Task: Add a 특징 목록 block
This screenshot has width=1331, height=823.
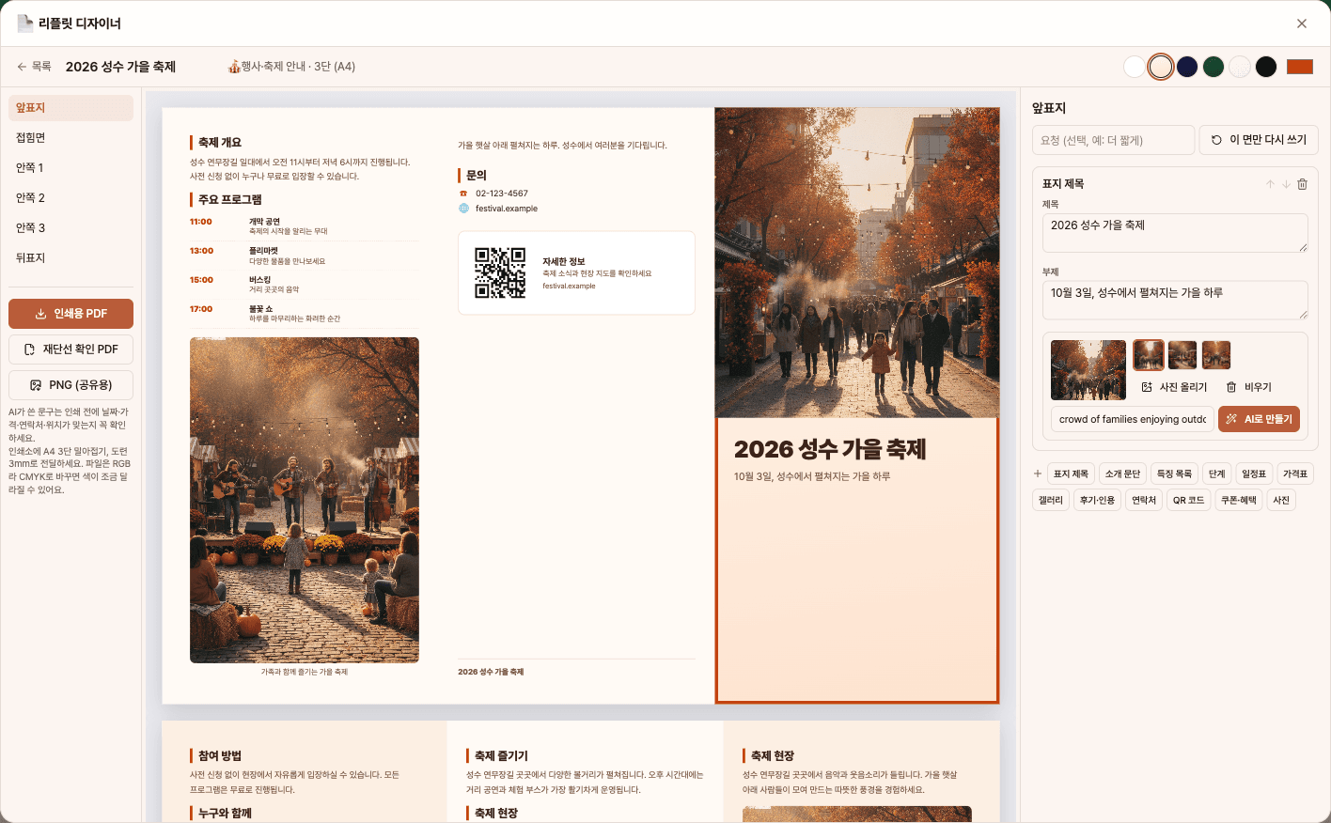Action: [x=1174, y=474]
